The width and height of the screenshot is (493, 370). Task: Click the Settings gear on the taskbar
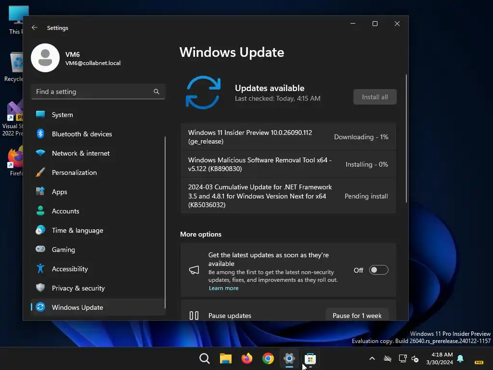coord(289,358)
